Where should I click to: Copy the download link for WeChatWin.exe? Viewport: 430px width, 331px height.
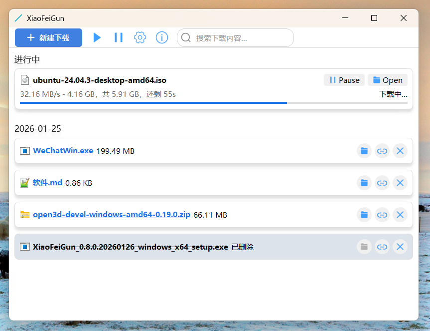pos(382,150)
